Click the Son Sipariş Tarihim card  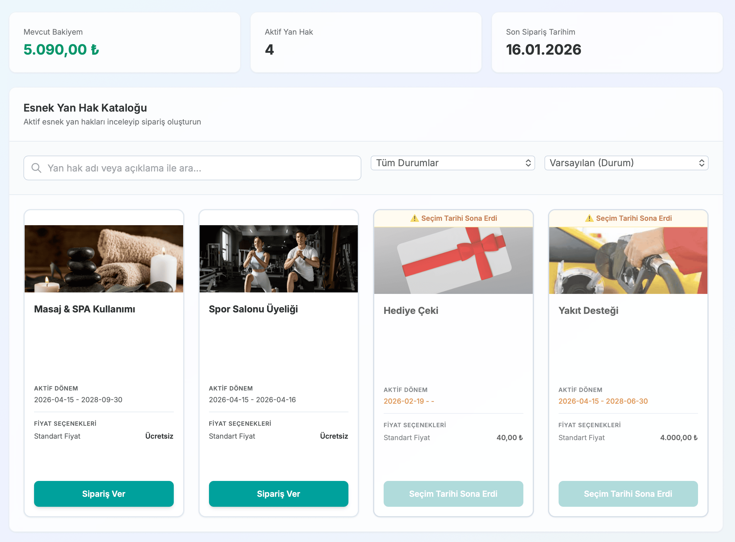point(607,43)
